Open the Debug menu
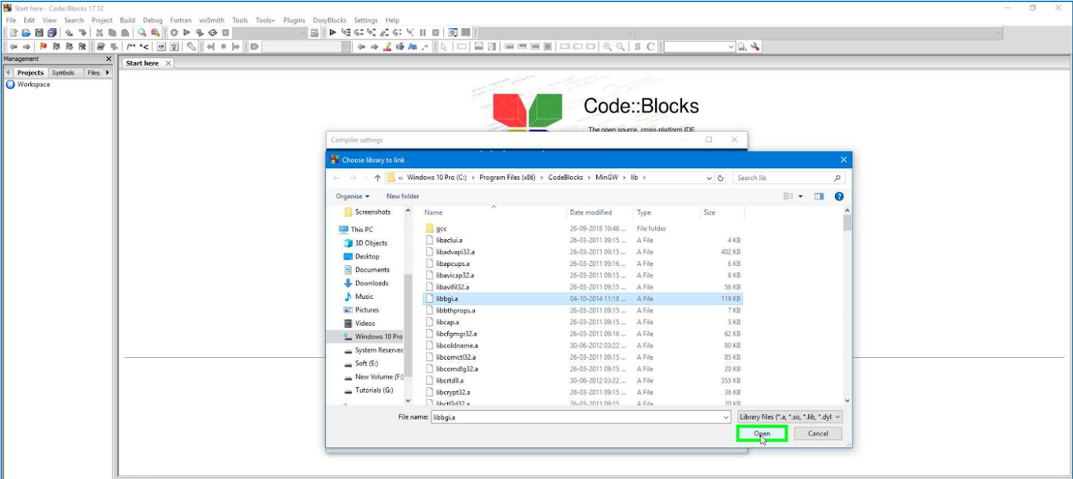This screenshot has width=1073, height=479. point(153,20)
